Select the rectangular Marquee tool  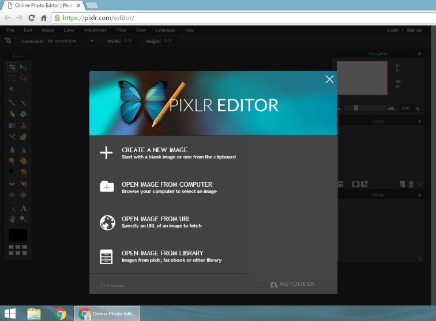[x=12, y=78]
